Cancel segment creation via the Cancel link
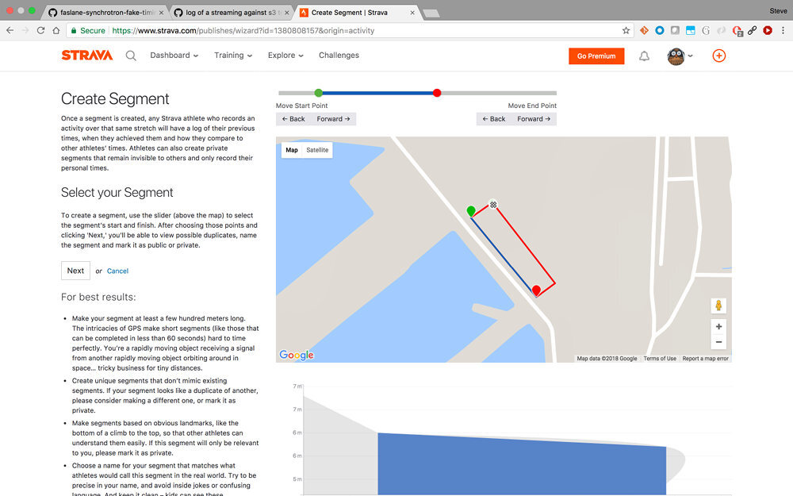793x496 pixels. point(117,271)
